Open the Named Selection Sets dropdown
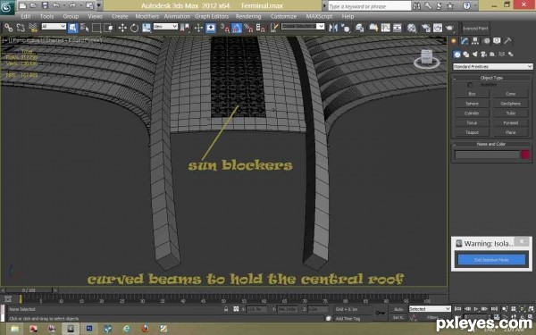This screenshot has height=335, width=536. 303,26
